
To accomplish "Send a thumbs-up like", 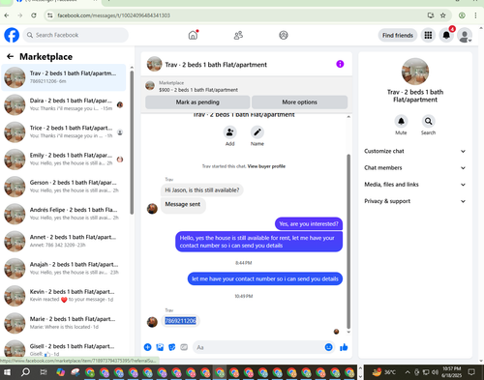I will click(x=344, y=347).
